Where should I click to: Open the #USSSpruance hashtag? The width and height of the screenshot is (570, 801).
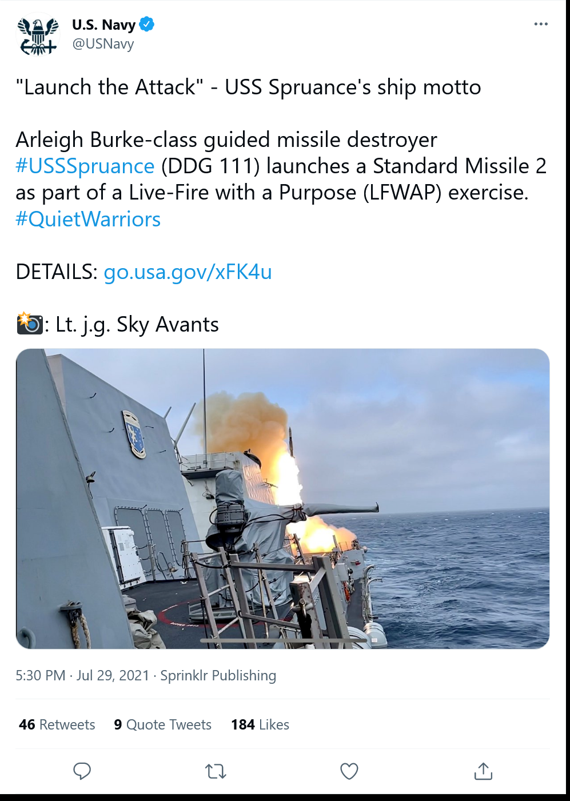tap(85, 166)
